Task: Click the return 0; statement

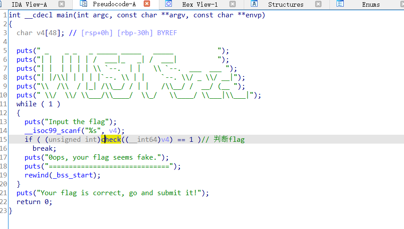Action: (x=34, y=202)
